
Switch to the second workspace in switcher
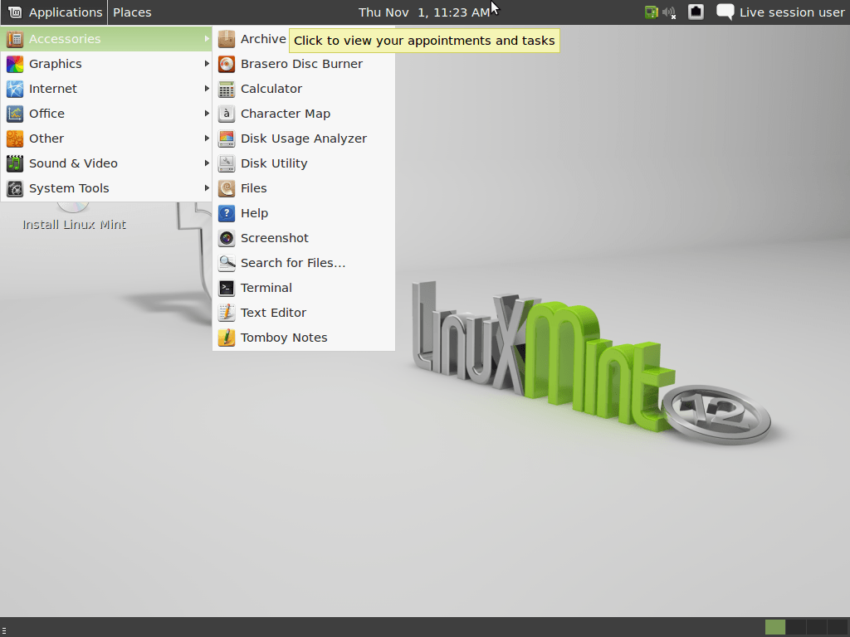796,627
